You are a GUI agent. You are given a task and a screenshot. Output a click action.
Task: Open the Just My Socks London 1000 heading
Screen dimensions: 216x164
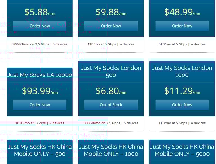(x=182, y=71)
